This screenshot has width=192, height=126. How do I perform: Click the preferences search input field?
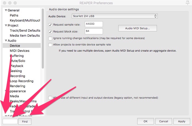(x=10, y=121)
